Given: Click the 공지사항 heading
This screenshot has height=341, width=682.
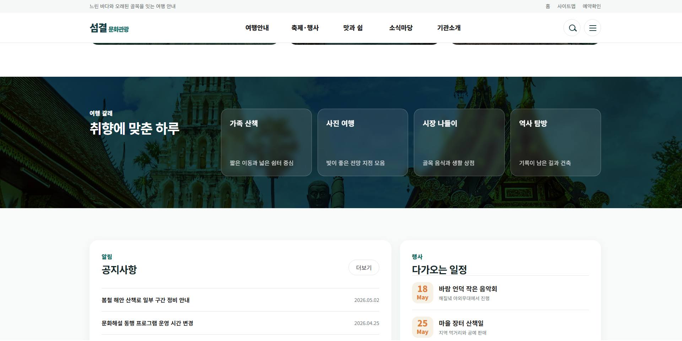Looking at the screenshot, I should (119, 270).
